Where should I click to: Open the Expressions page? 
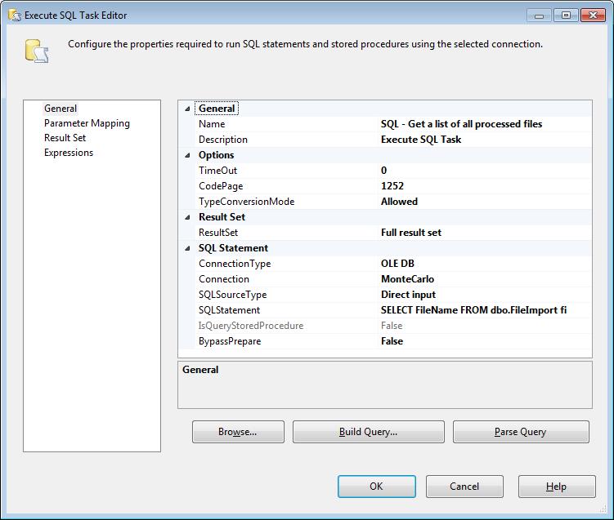coord(69,153)
